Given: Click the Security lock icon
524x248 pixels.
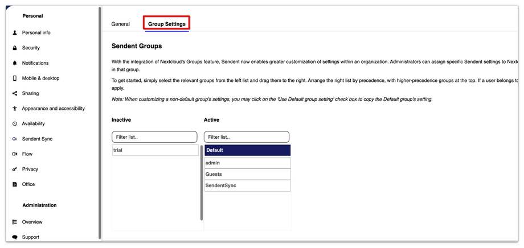Looking at the screenshot, I should [x=15, y=48].
